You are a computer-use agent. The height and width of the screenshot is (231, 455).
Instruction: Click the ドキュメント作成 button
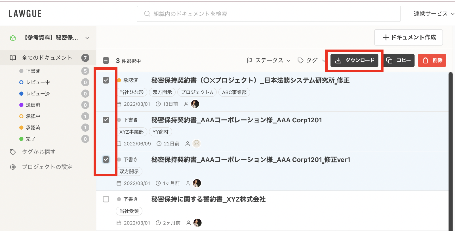point(408,37)
